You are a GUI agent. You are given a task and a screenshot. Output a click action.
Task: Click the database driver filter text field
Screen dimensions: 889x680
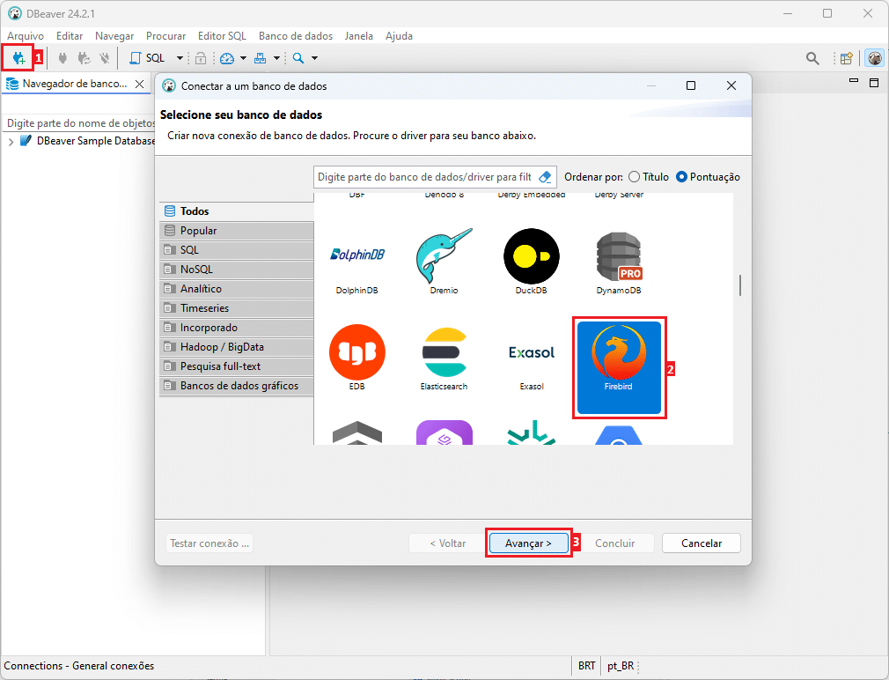coord(424,177)
